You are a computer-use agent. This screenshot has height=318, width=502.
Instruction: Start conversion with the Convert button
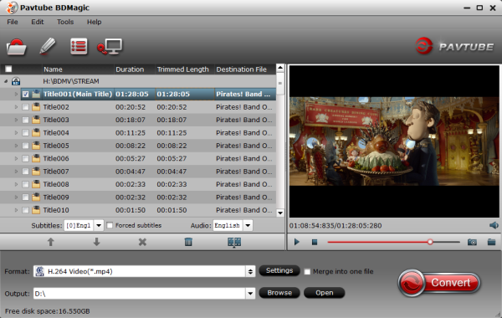pos(439,283)
